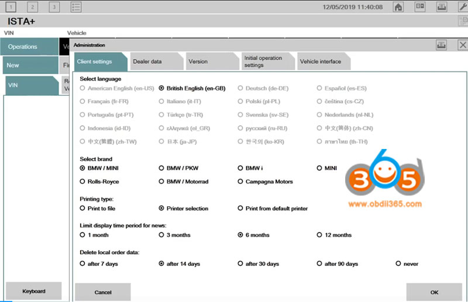The width and height of the screenshot is (468, 302).
Task: Choose Printer selection option
Action: tap(184, 209)
